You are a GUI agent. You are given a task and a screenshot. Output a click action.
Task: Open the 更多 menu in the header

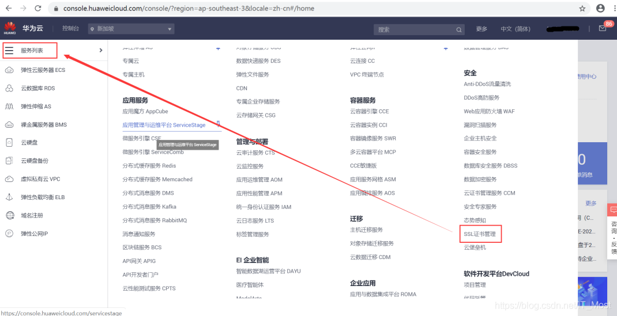[x=481, y=29]
